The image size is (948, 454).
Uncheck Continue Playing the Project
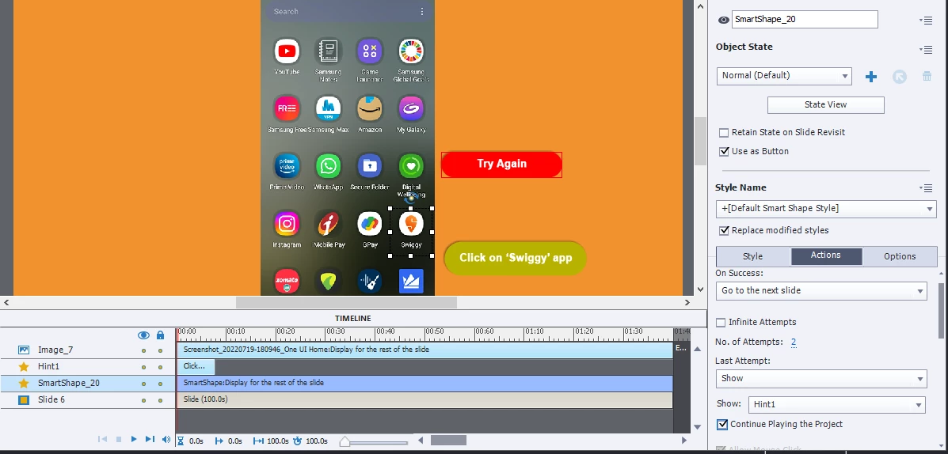(x=721, y=425)
